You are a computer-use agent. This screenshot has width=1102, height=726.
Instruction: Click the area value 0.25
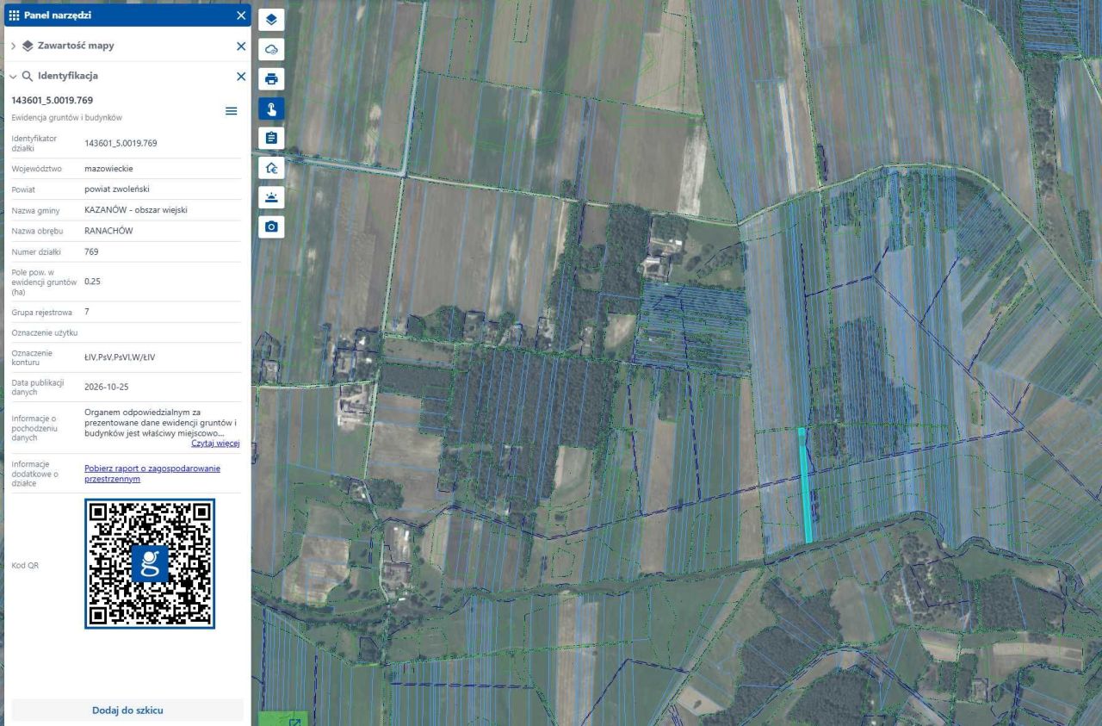[x=92, y=282]
